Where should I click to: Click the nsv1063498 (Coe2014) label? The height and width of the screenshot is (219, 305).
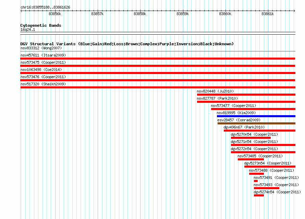(x=41, y=70)
